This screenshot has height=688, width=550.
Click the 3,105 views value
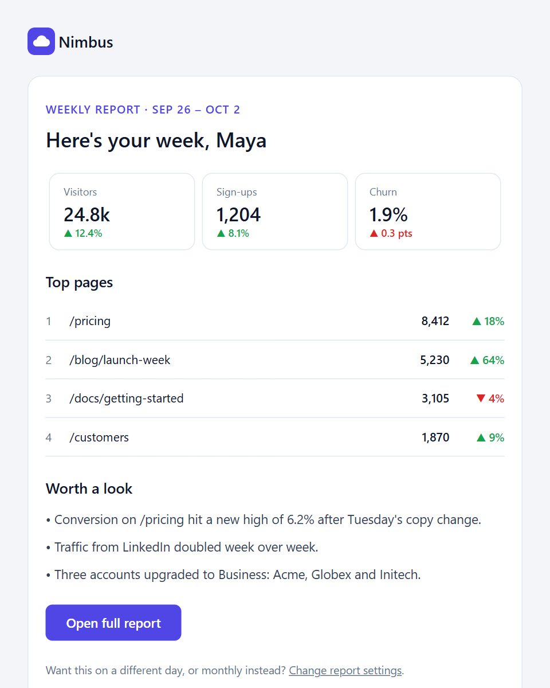tap(435, 398)
